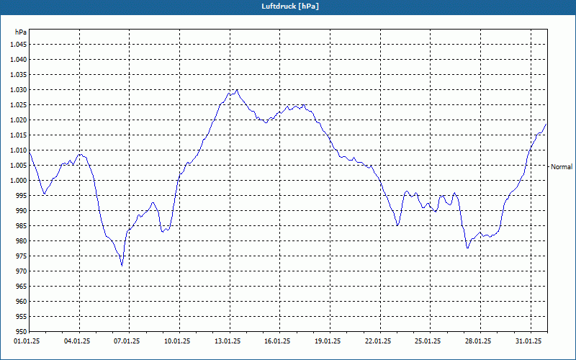Select the 1.015 pressure axis label
This screenshot has width=576, height=360.
pyautogui.click(x=19, y=135)
